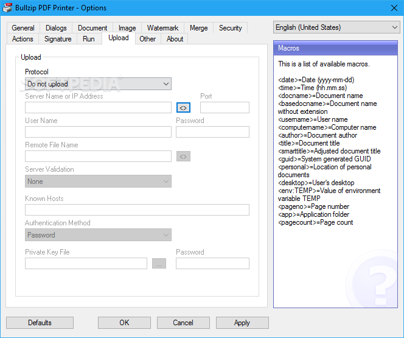404x338 pixels.
Task: Open the language selector dropdown
Action: (x=336, y=27)
